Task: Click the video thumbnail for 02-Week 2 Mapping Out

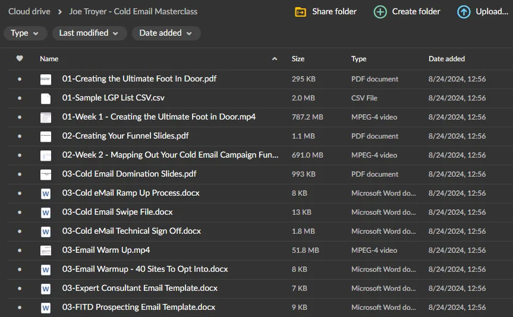Action: 46,155
